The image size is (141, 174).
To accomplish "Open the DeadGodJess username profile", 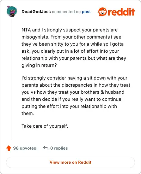I will coord(36,12).
